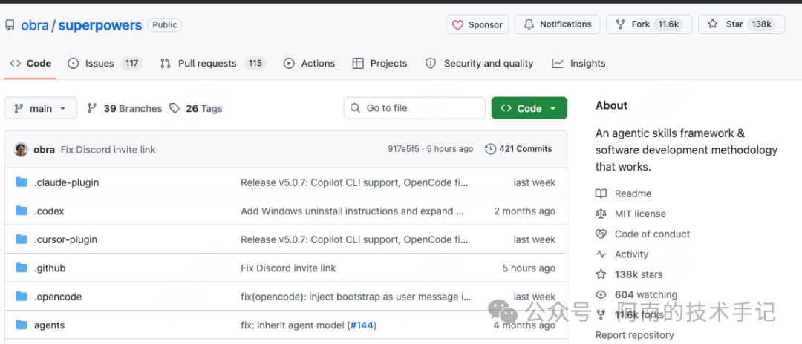Screen dimensions: 802x344
Task: Open the .claude-plugin folder
Action: 67,182
